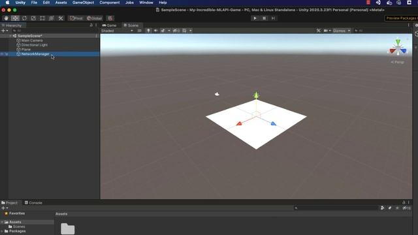418x235 pixels.
Task: Save search star icon in Project
Action: tap(397, 208)
